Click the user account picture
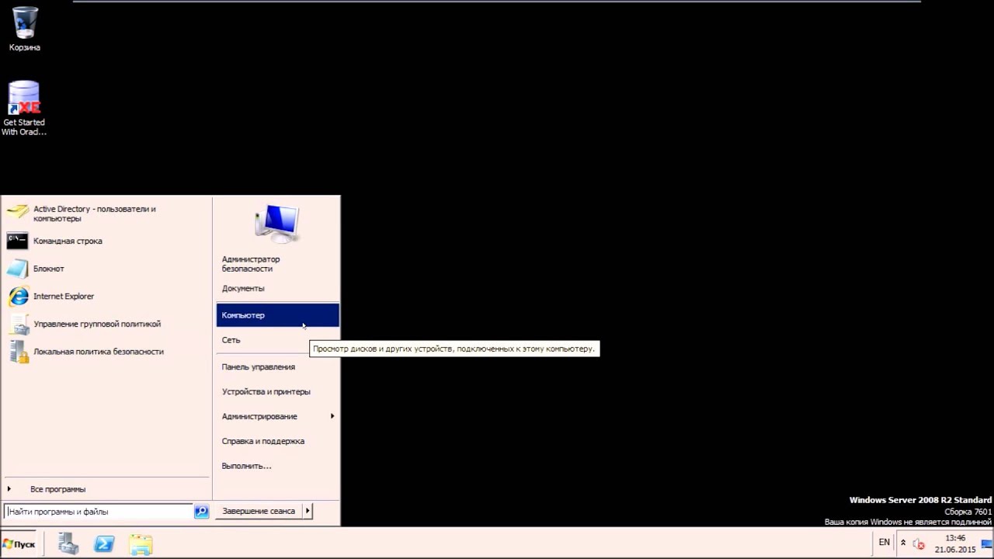This screenshot has width=994, height=559. 276,224
